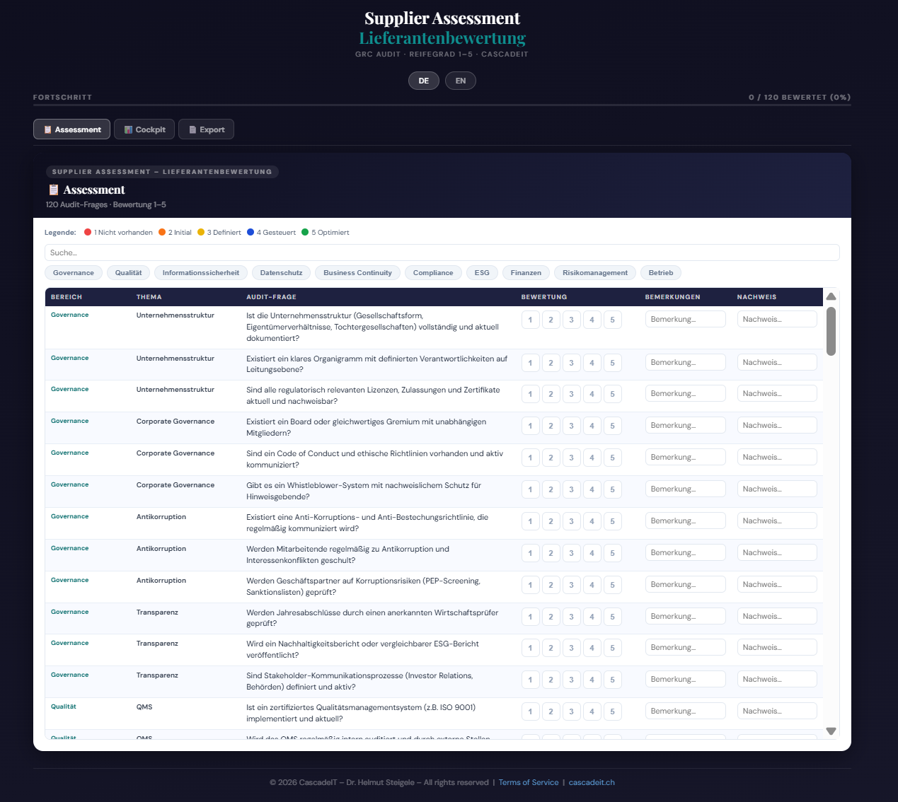898x802 pixels.
Task: Click the orange 'Initial' legend dot
Action: (x=162, y=232)
